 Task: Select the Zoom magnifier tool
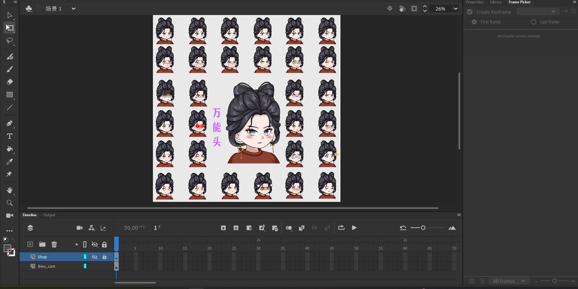10,203
